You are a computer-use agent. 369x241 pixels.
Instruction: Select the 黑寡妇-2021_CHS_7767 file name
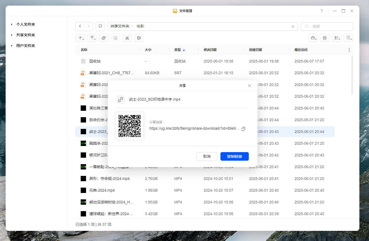pos(112,73)
